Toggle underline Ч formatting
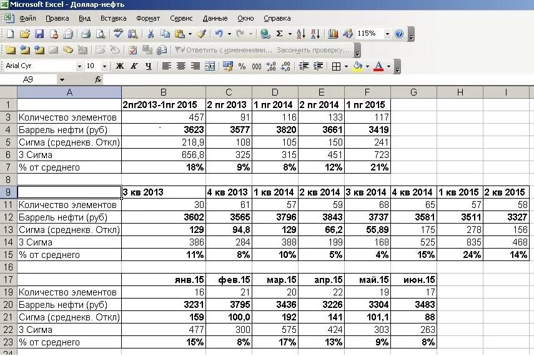 pos(149,66)
